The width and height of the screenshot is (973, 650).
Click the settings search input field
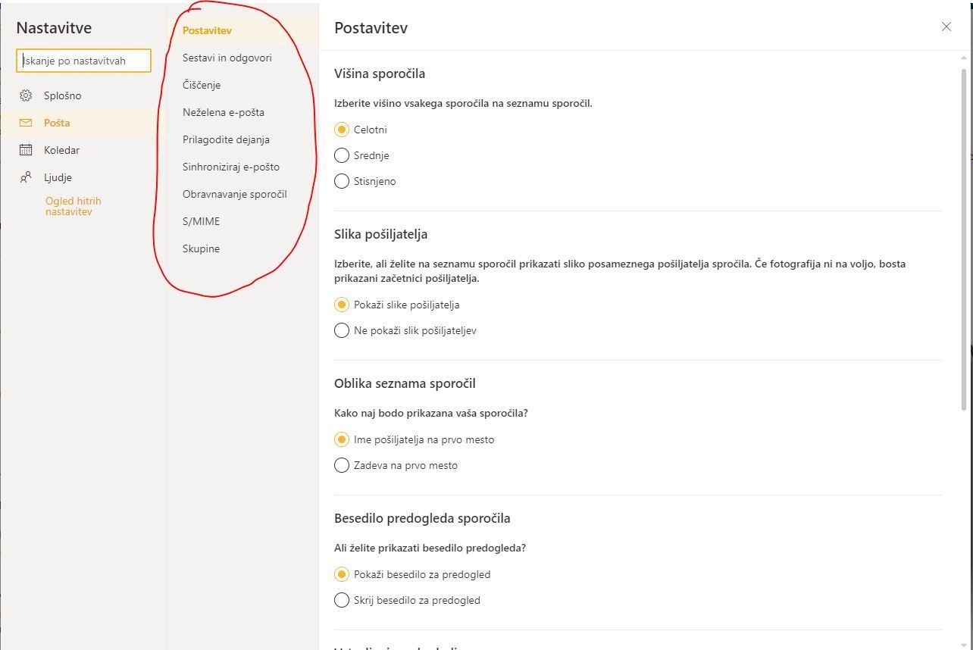click(83, 61)
